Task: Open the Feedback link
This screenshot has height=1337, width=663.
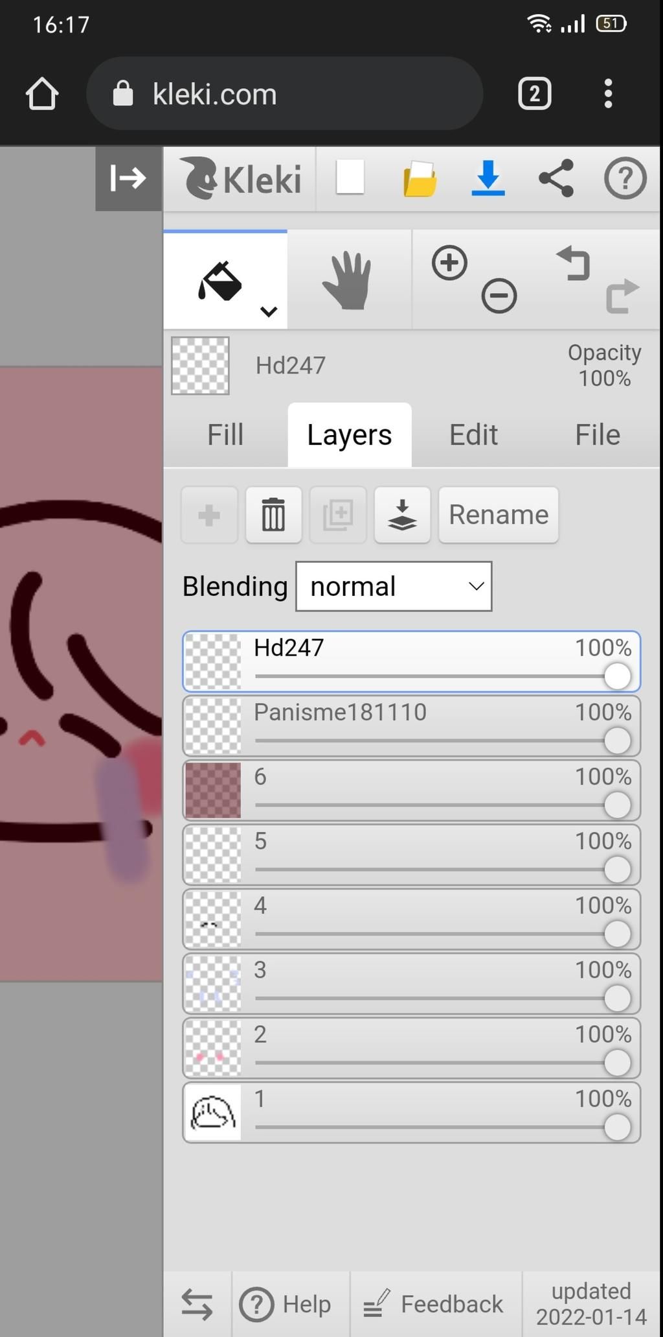Action: click(434, 1303)
